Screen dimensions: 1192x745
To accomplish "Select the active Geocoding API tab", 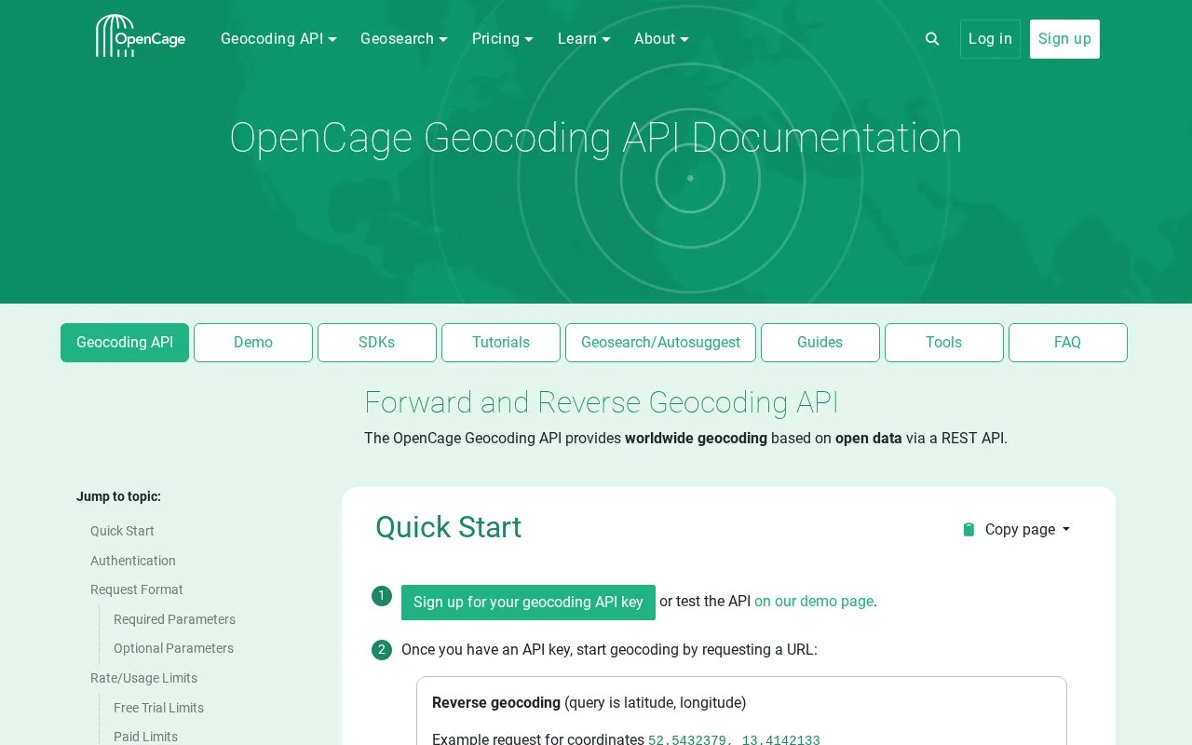I will (x=125, y=343).
